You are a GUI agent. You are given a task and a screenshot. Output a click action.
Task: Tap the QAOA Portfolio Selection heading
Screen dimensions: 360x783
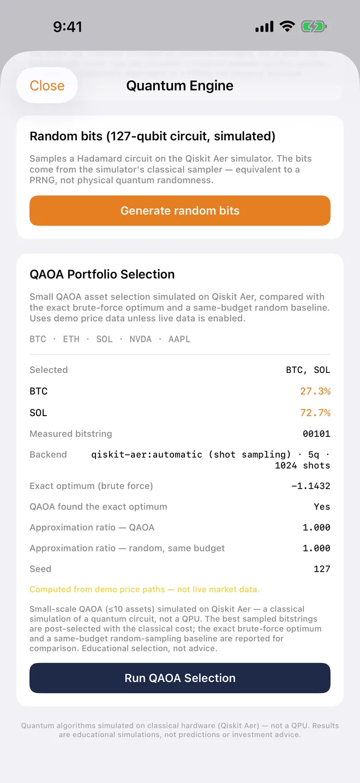(102, 274)
